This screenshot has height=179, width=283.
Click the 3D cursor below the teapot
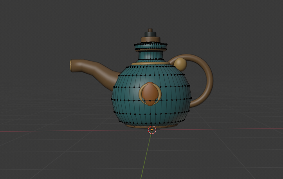[152, 130]
